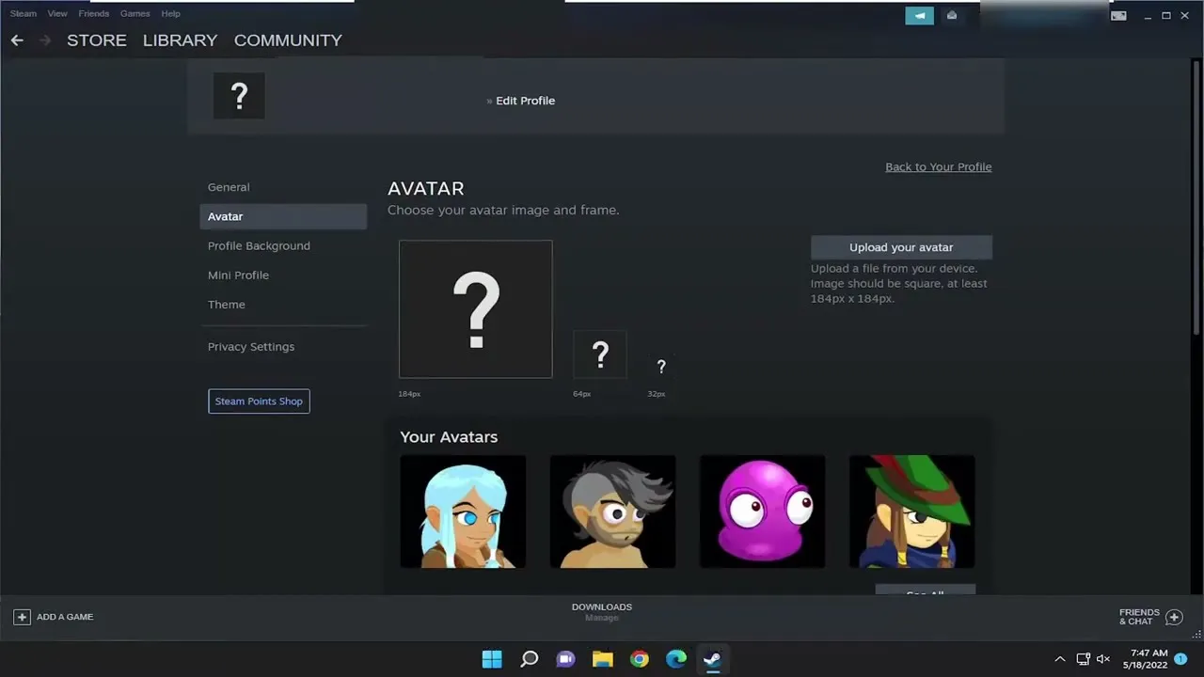Open the Friends menu
Screen dimensions: 1204x677
94,14
